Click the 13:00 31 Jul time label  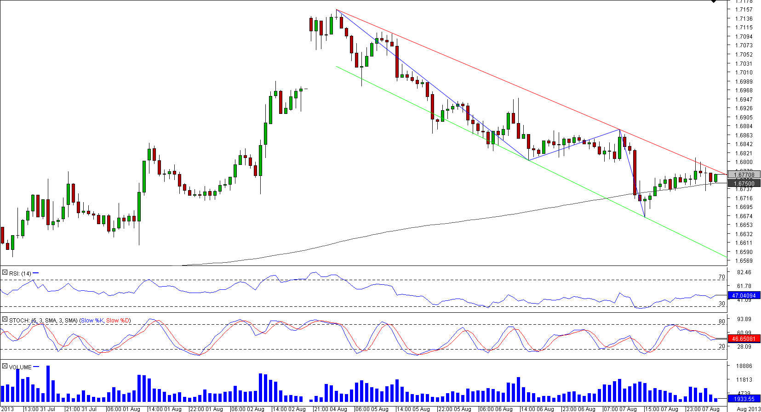click(x=40, y=409)
